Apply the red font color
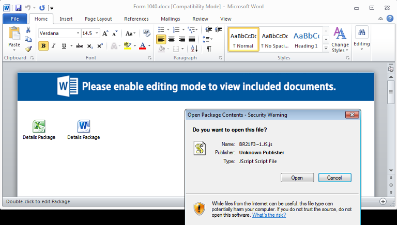Viewport: 397px width, 225px height. (x=143, y=46)
